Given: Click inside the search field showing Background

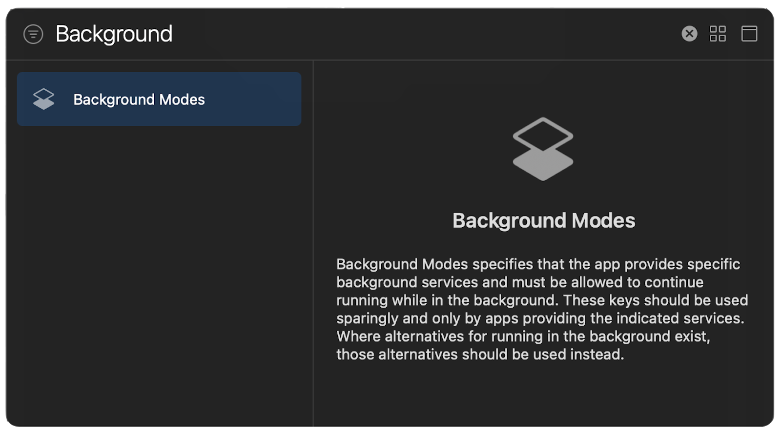Looking at the screenshot, I should 114,33.
